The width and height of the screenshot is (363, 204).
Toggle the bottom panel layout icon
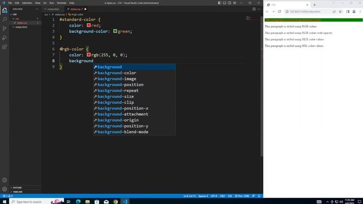coord(225,3)
